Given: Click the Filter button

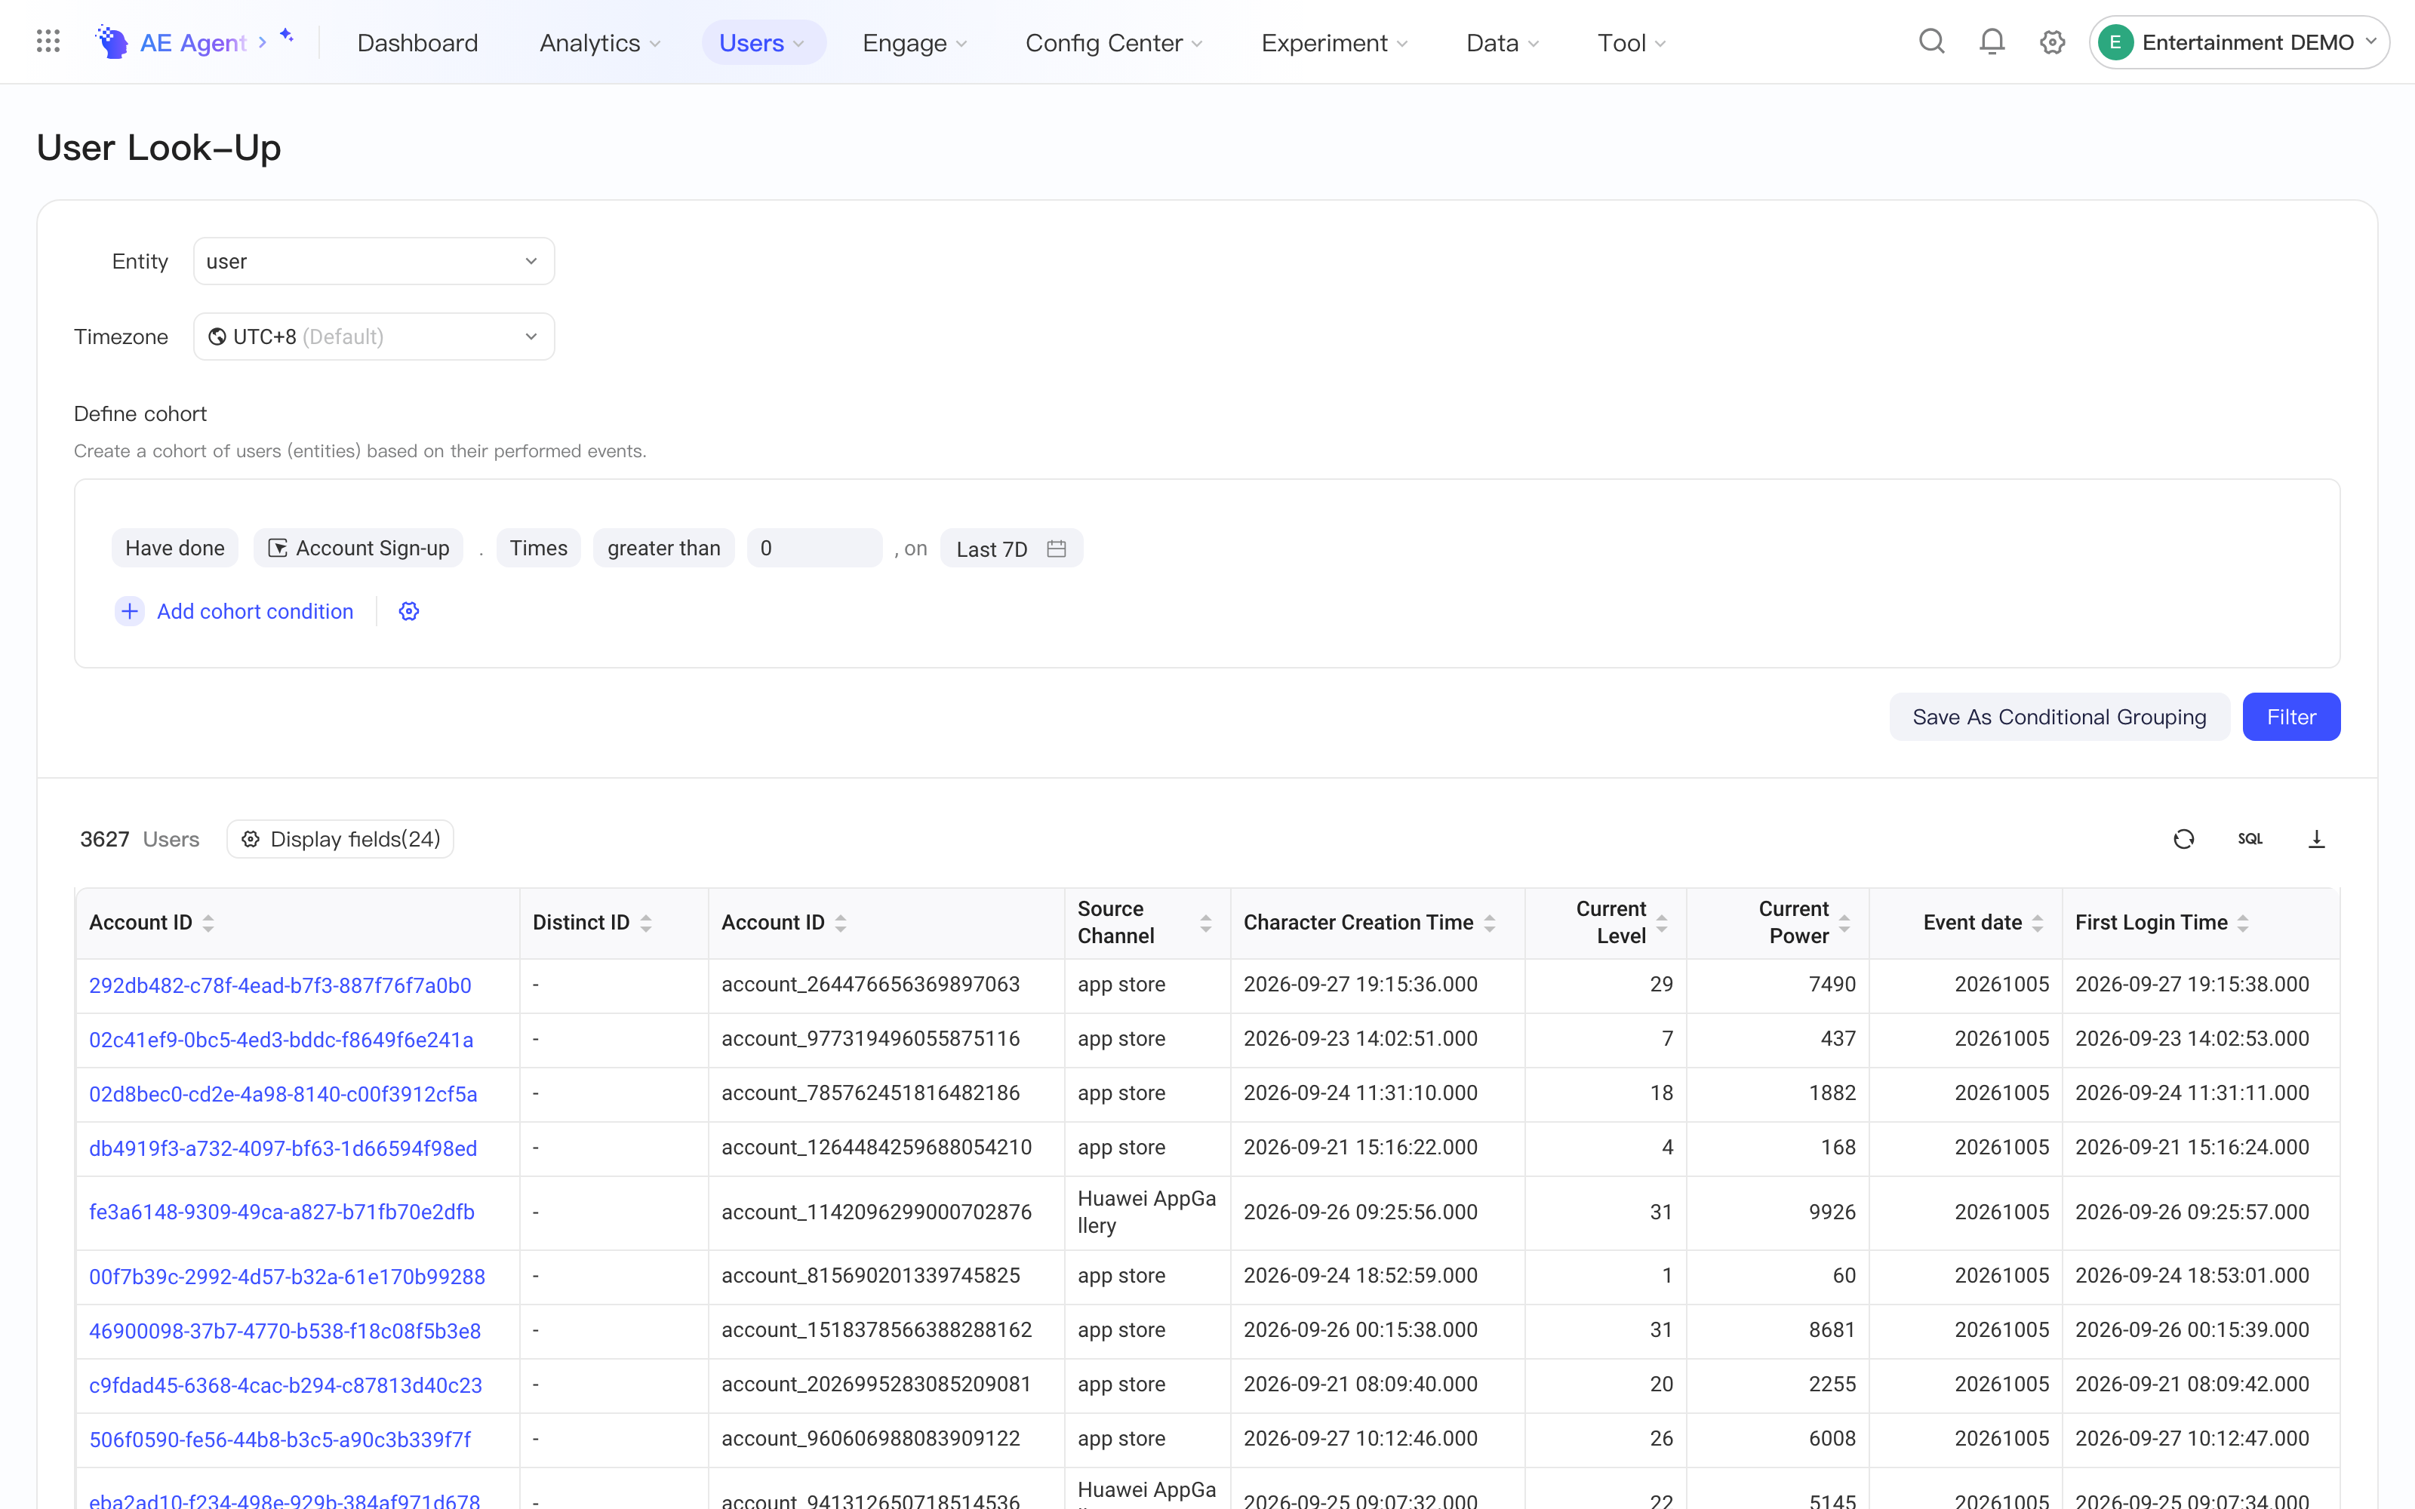Looking at the screenshot, I should click(2290, 717).
